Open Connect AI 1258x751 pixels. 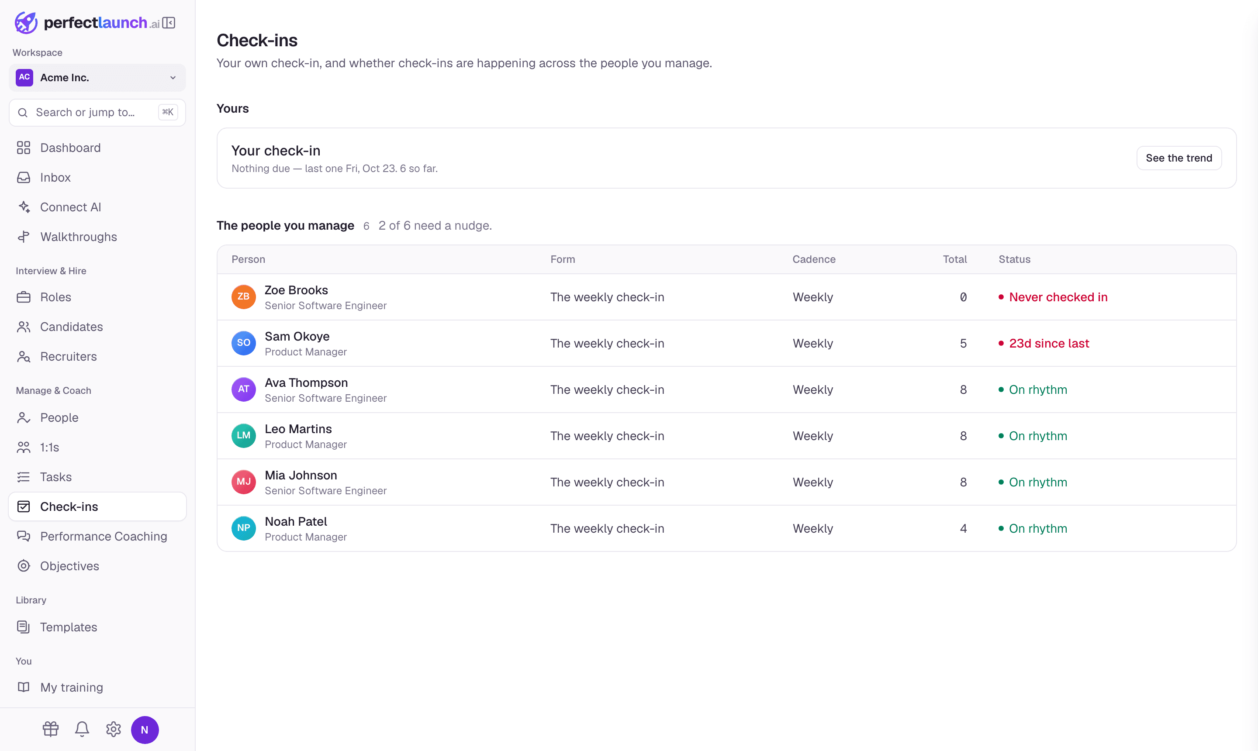pos(97,207)
